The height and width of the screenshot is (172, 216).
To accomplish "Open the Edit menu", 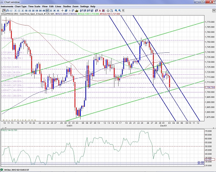I will [51, 7].
